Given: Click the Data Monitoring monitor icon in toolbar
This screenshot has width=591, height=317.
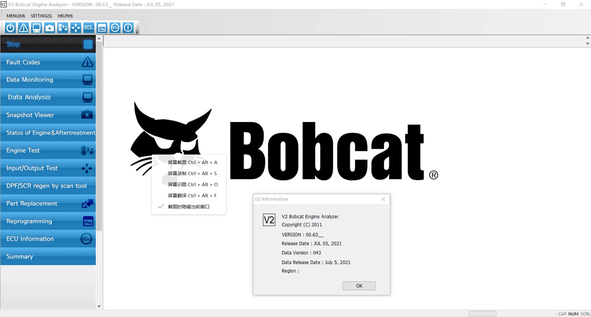Looking at the screenshot, I should [x=36, y=27].
